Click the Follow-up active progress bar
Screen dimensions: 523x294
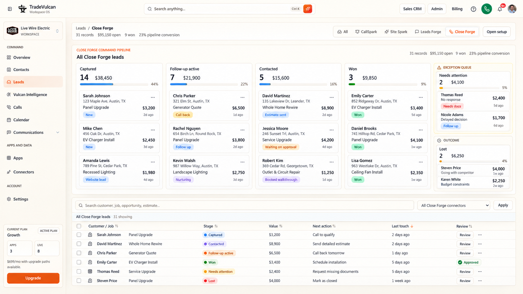pos(204,84)
